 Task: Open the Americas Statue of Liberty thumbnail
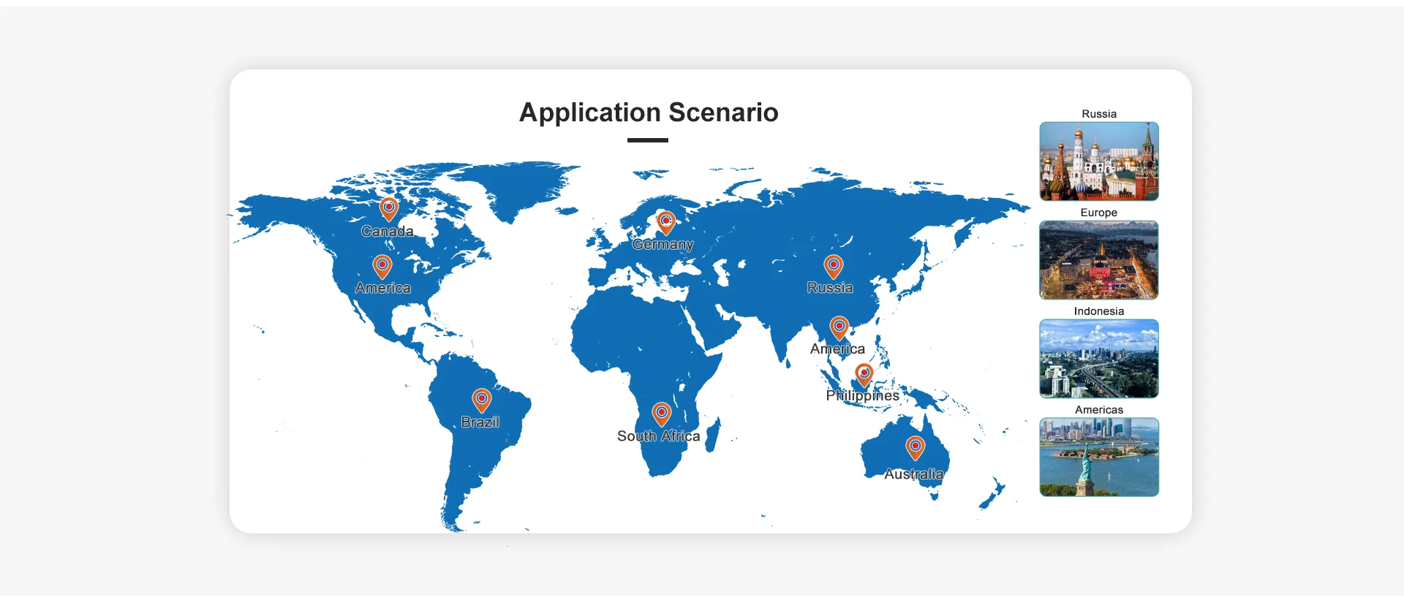[x=1098, y=457]
